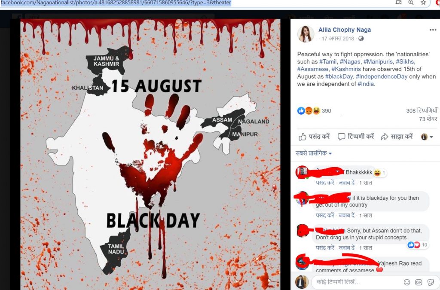This screenshot has height=290, width=440.
Task: Like the post using पसंद करें
Action: click(x=314, y=137)
